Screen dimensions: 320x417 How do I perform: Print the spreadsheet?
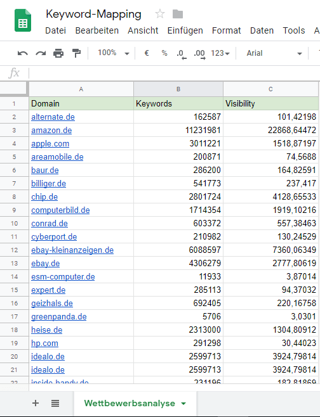(58, 53)
